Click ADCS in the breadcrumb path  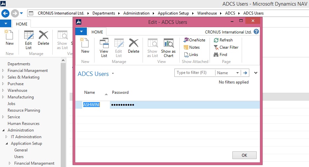click(230, 13)
